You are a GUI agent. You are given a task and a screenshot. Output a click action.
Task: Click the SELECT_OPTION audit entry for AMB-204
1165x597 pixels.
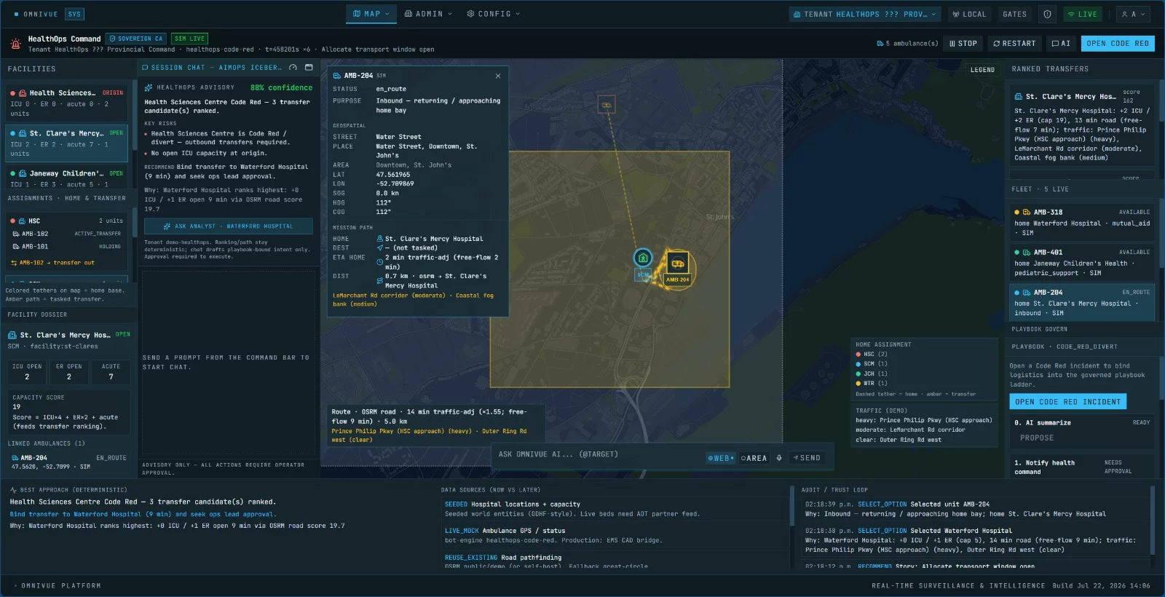(976, 509)
